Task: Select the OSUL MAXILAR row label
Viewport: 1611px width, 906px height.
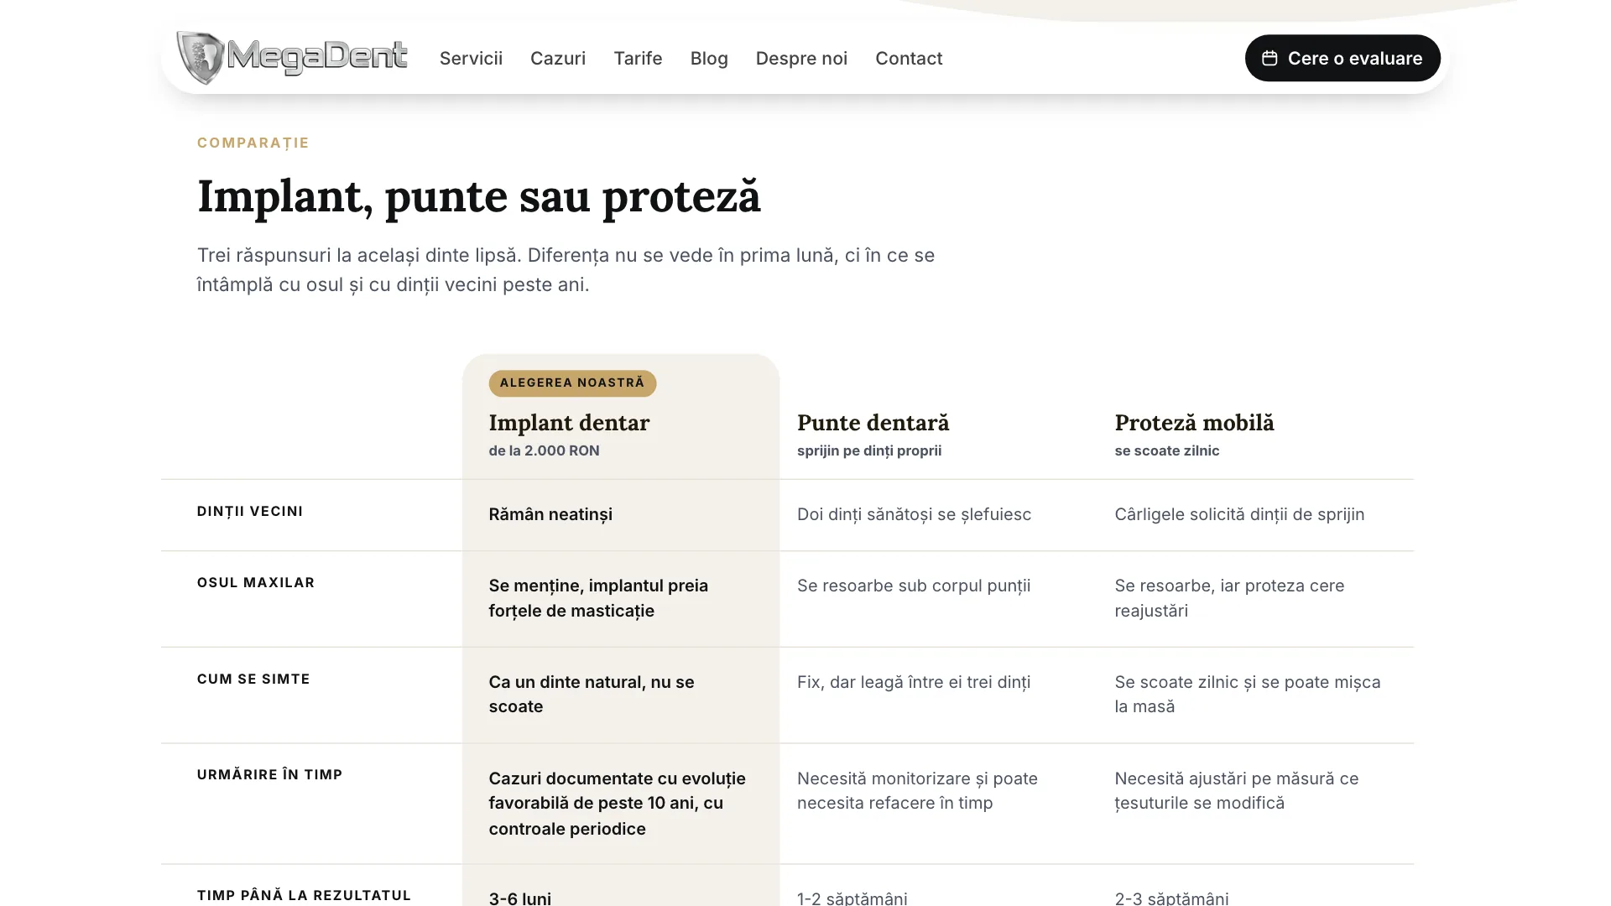Action: [x=256, y=582]
